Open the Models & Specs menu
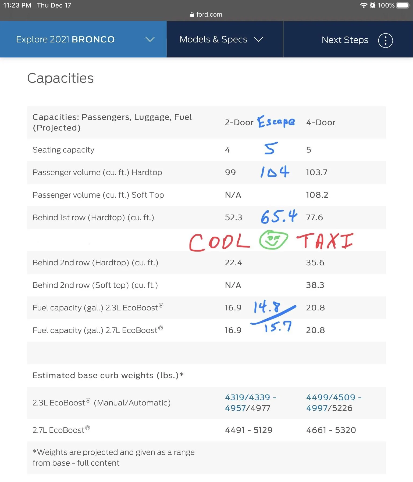413x482 pixels. click(x=225, y=39)
